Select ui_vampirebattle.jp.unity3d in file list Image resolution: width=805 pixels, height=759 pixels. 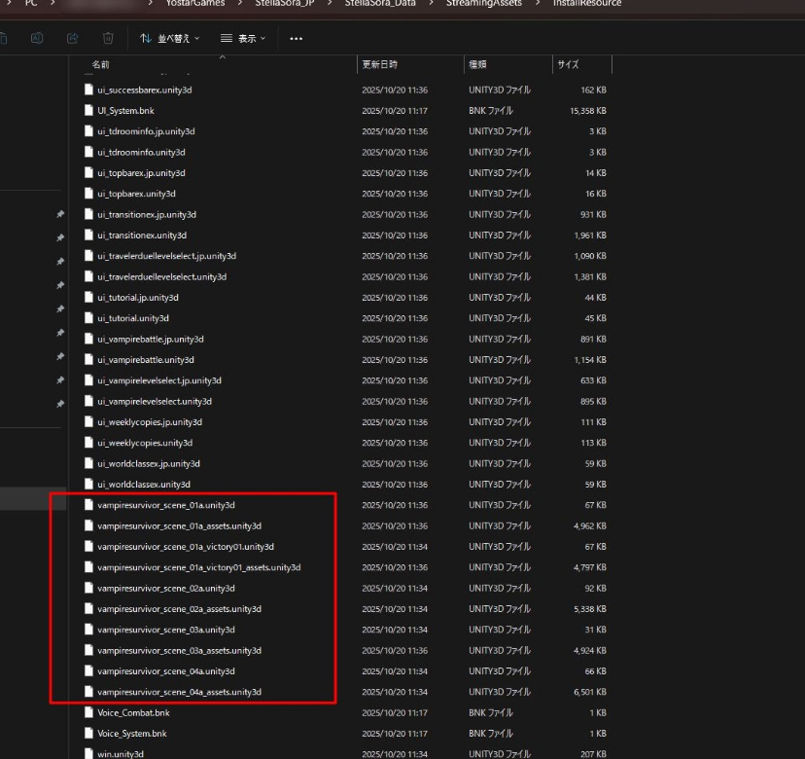point(150,340)
